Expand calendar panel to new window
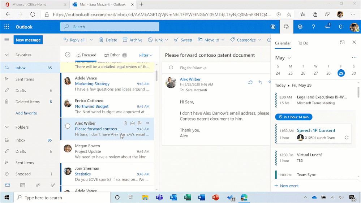The height and width of the screenshot is (203, 361). click(342, 42)
